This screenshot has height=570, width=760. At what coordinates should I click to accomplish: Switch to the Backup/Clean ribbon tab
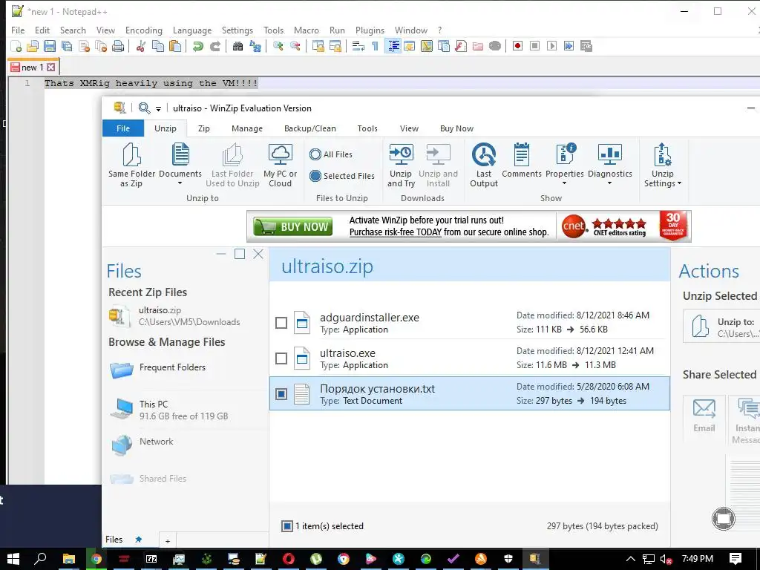click(x=309, y=128)
